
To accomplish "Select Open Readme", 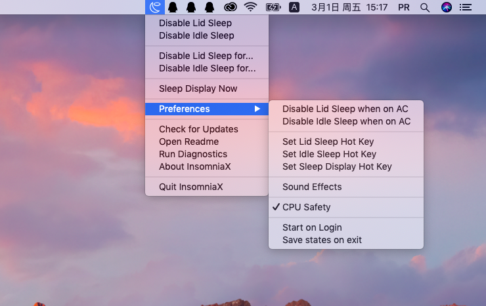I will (207, 142).
